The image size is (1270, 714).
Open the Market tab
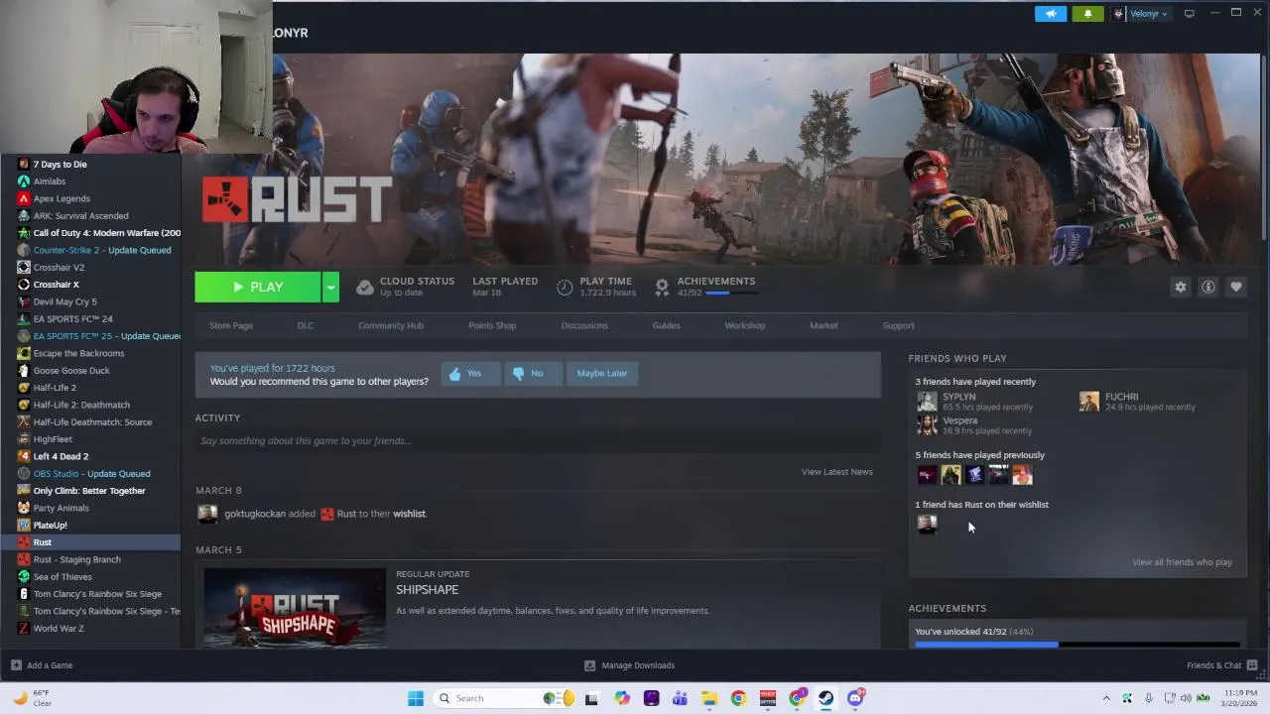[x=824, y=325]
